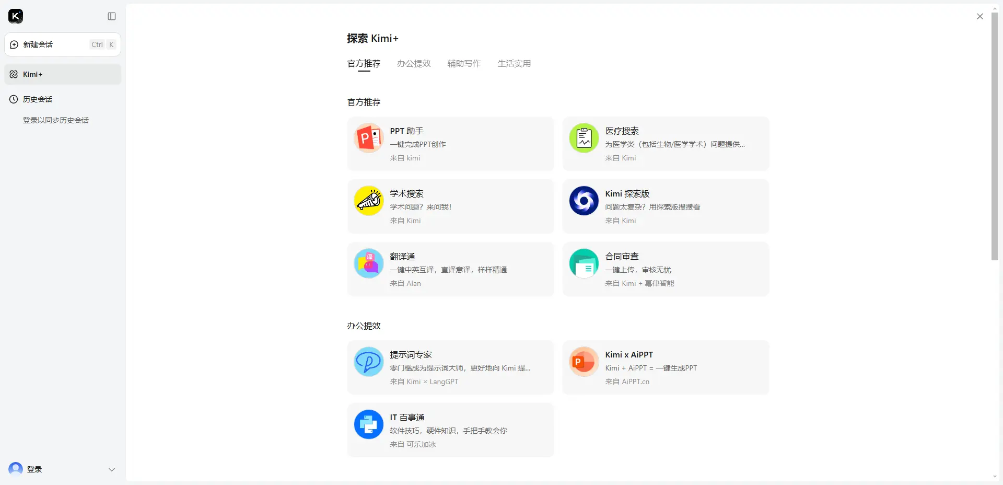Click 登录以同步历史会话 link
This screenshot has height=485, width=1003.
coord(56,120)
